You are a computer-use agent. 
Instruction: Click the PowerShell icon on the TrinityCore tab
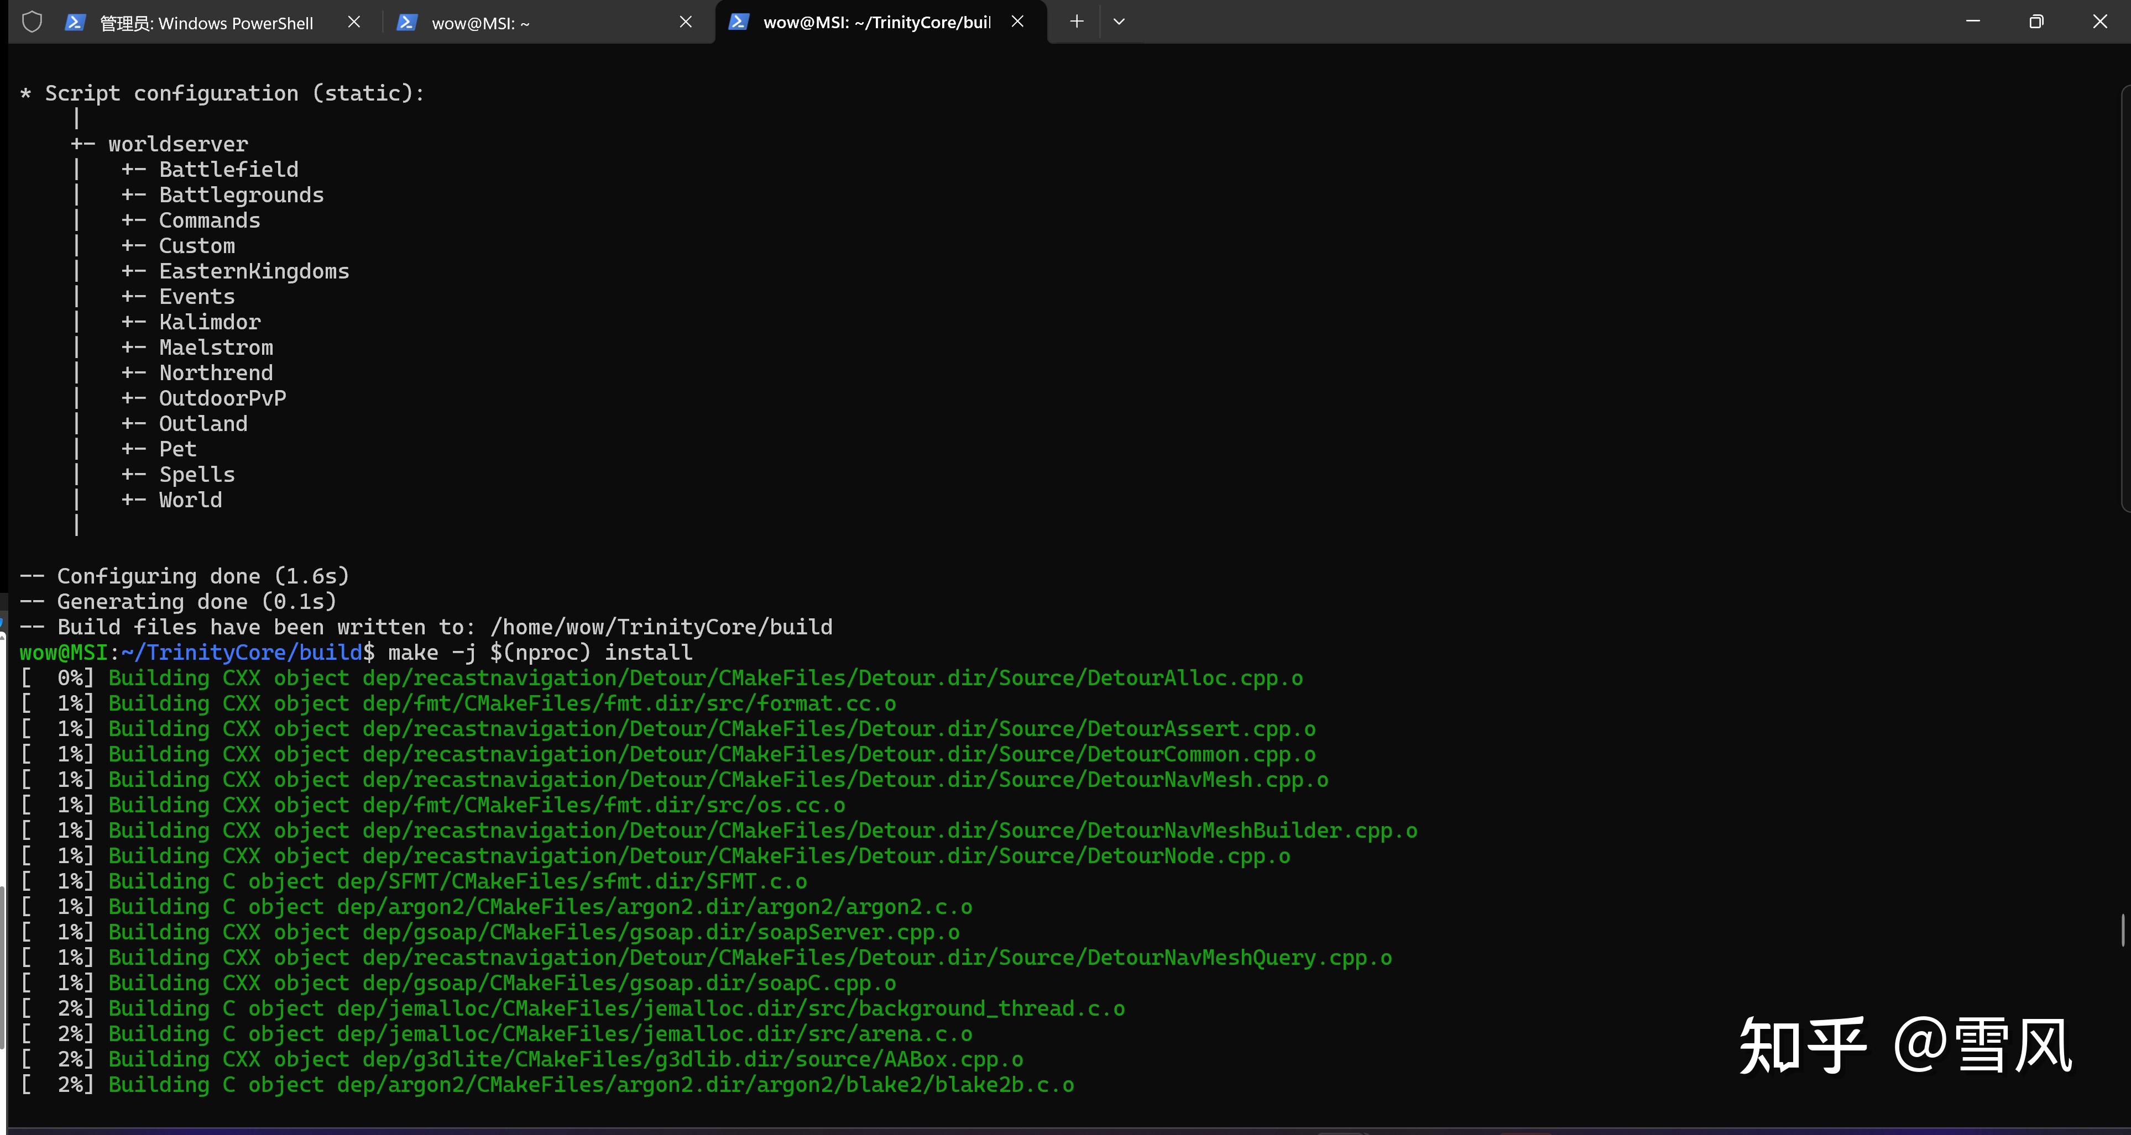[x=739, y=22]
